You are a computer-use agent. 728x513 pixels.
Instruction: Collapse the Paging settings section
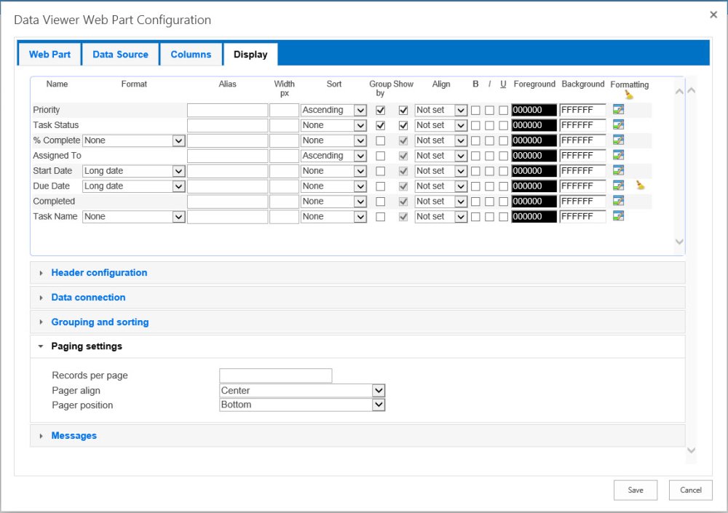tap(85, 346)
